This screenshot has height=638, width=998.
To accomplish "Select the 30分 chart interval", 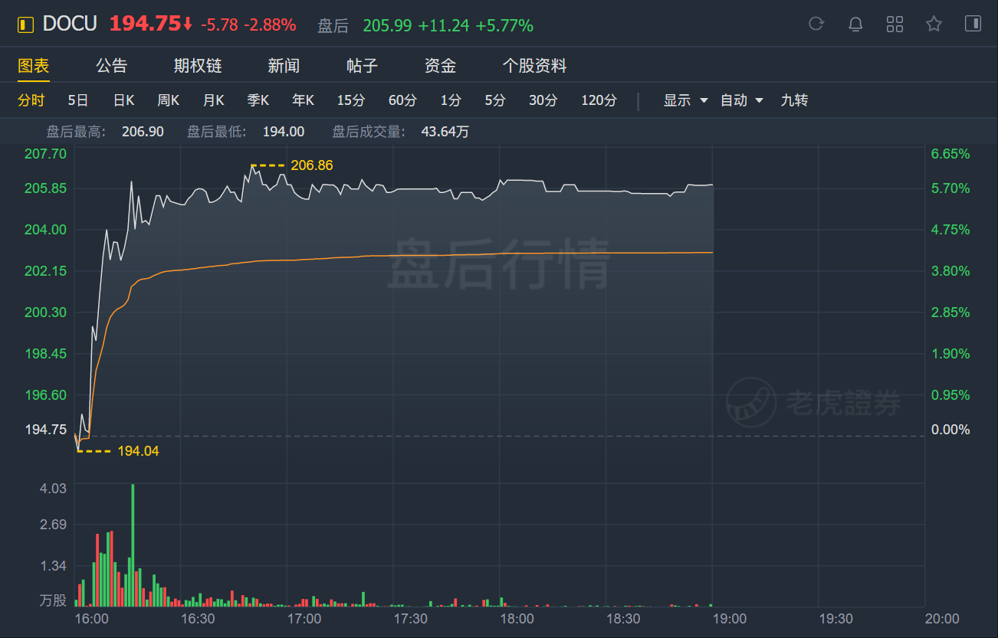I will 543,100.
